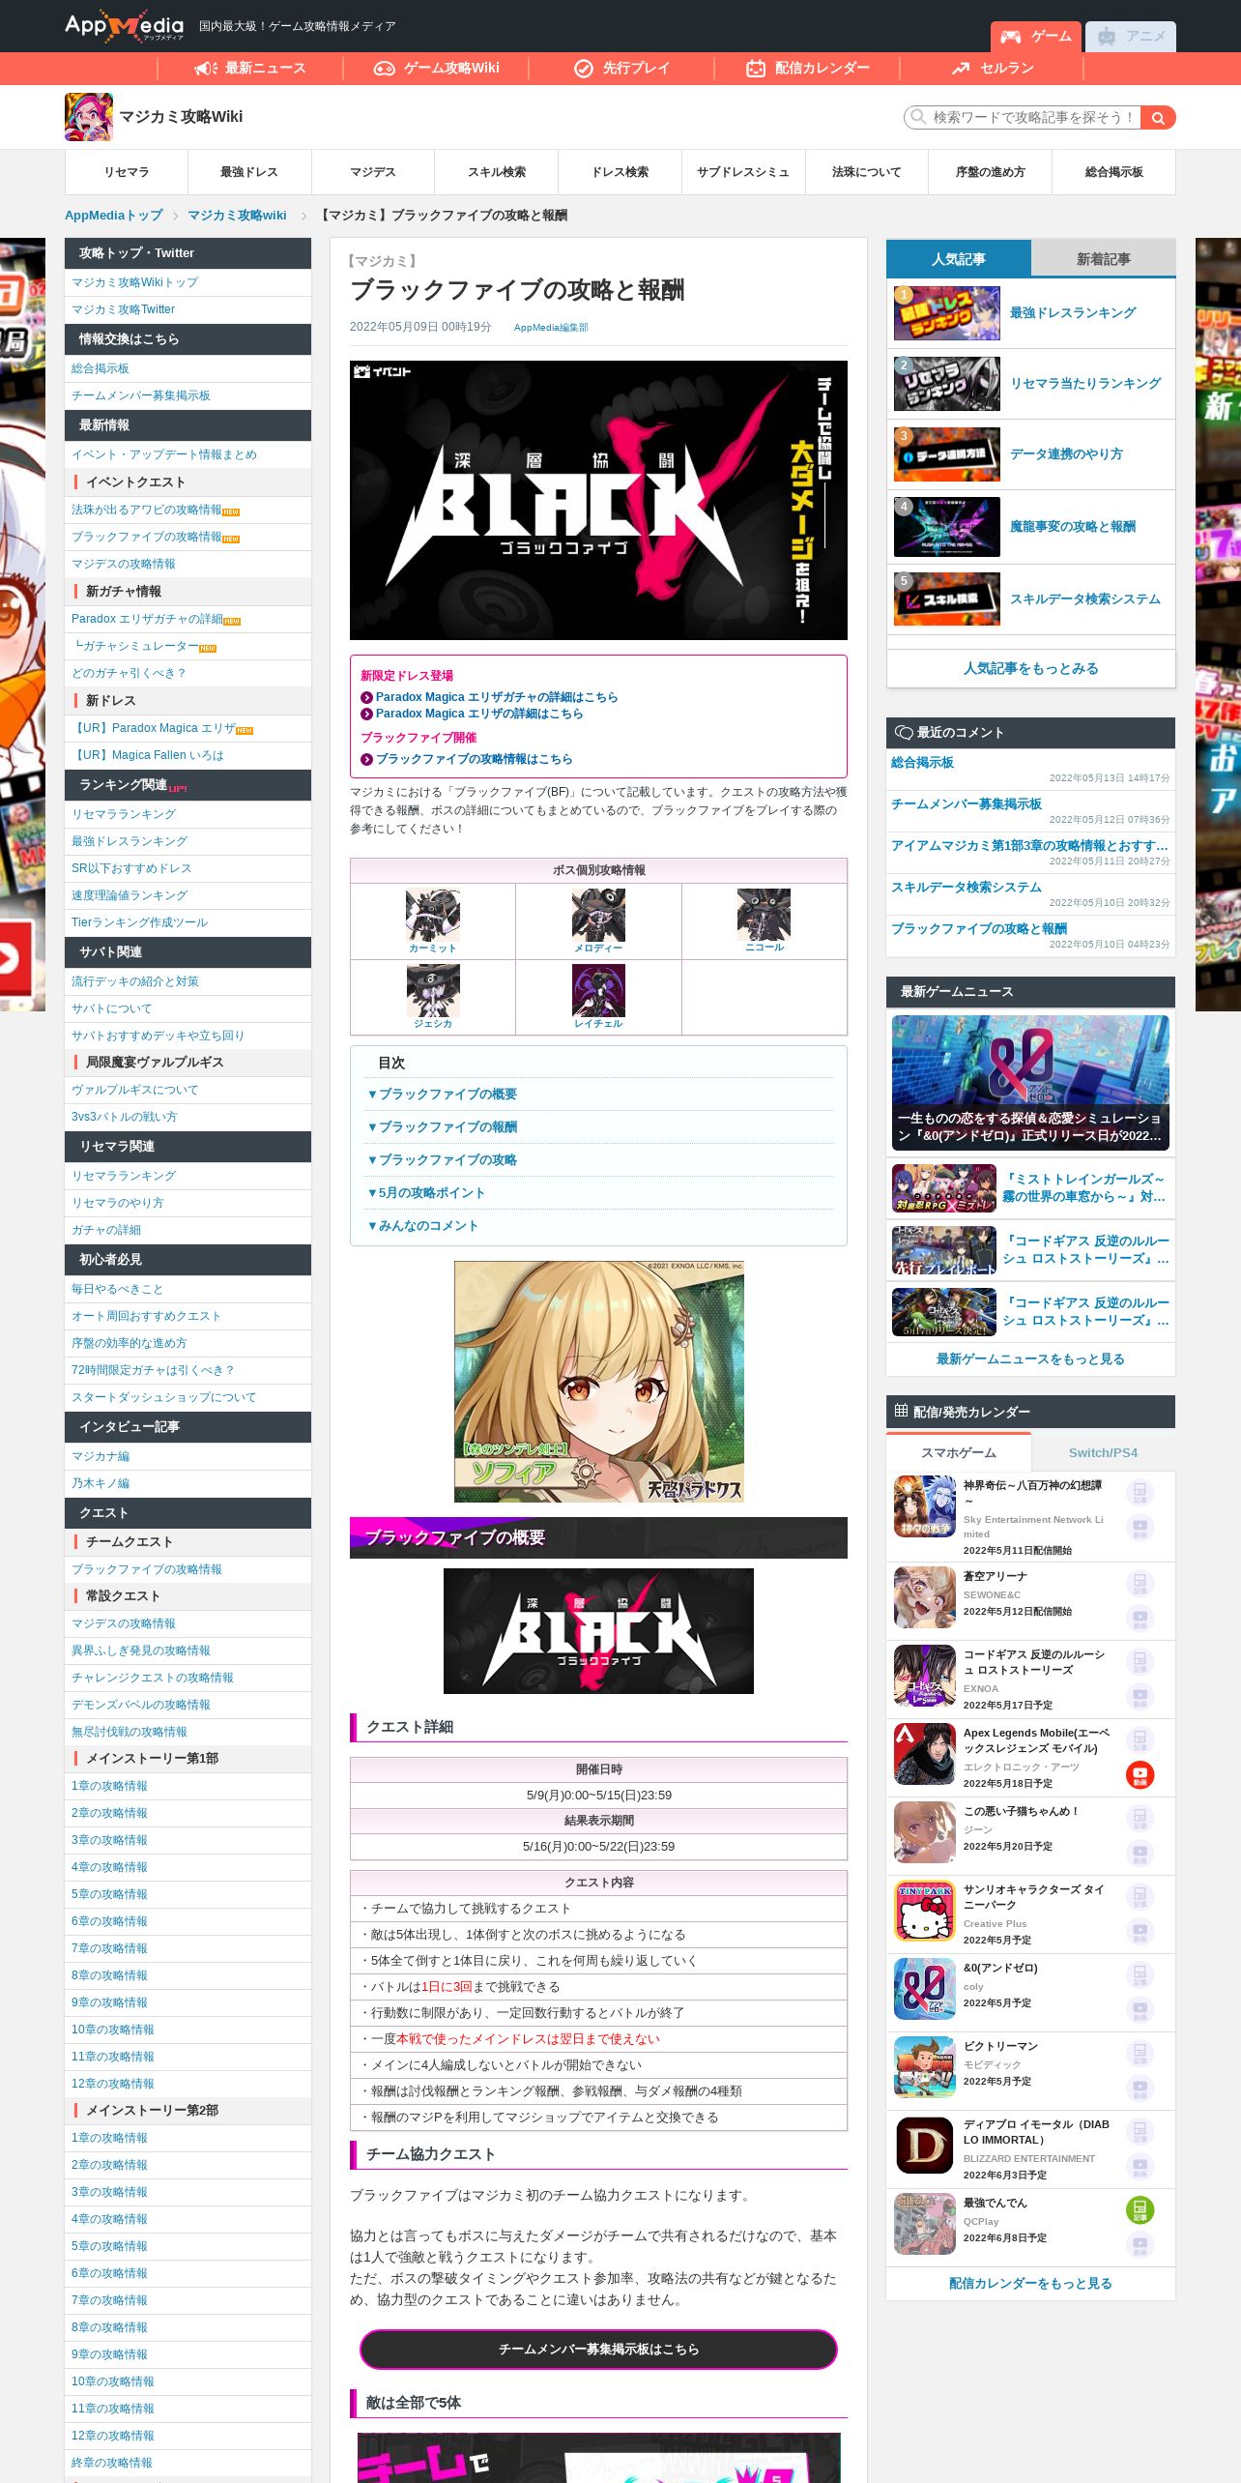This screenshot has height=2483, width=1241.
Task: Open サンリオキャラクターズ タイニーパーク app icon
Action: point(925,1911)
